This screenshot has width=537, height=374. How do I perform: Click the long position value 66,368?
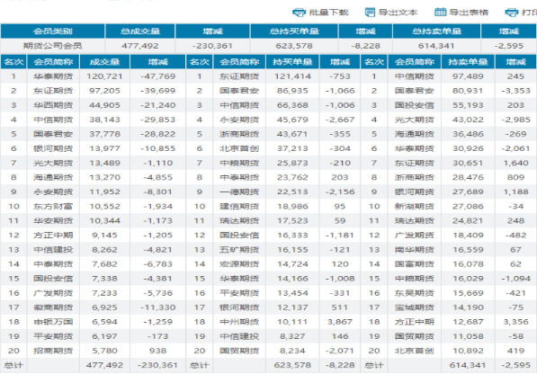tap(292, 105)
